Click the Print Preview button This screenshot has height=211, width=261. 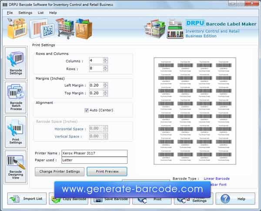pyautogui.click(x=107, y=171)
